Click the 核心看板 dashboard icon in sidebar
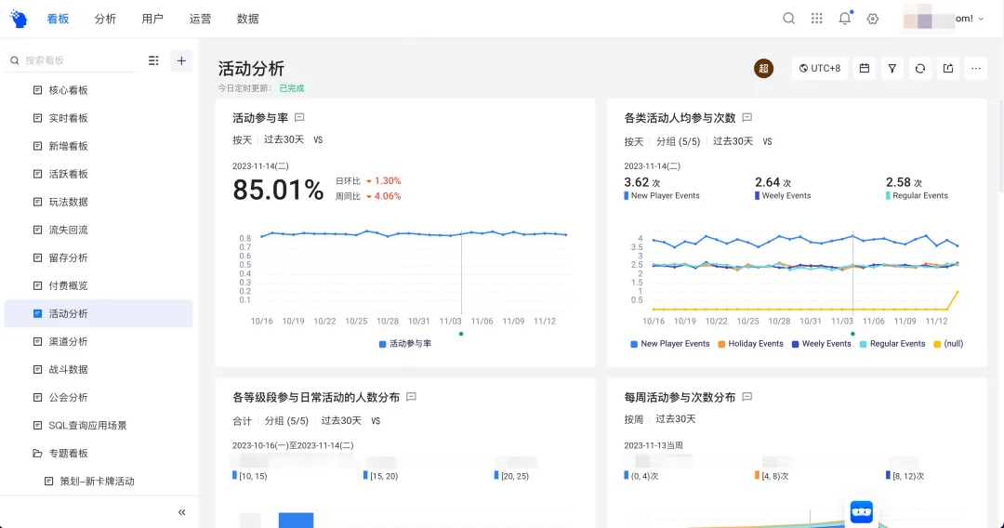Viewport: 1004px width, 528px height. coord(37,90)
